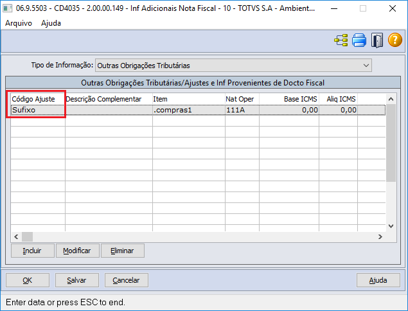Select the Sufixo cell in grid
Viewport: 408px width, 311px height.
(38, 110)
